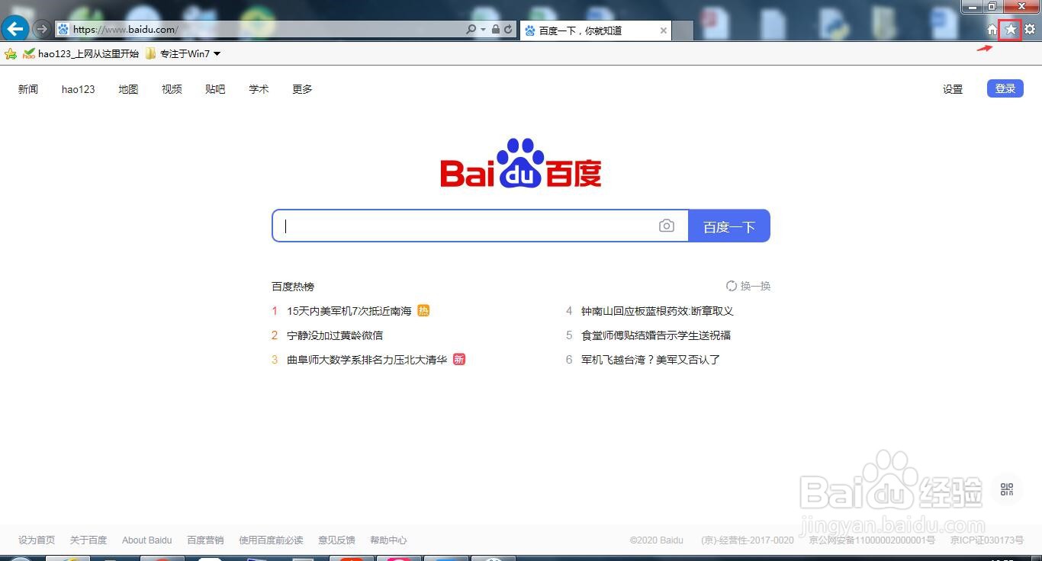Expand the 专注于Win7 favorites folder
1042x561 pixels.
click(183, 53)
